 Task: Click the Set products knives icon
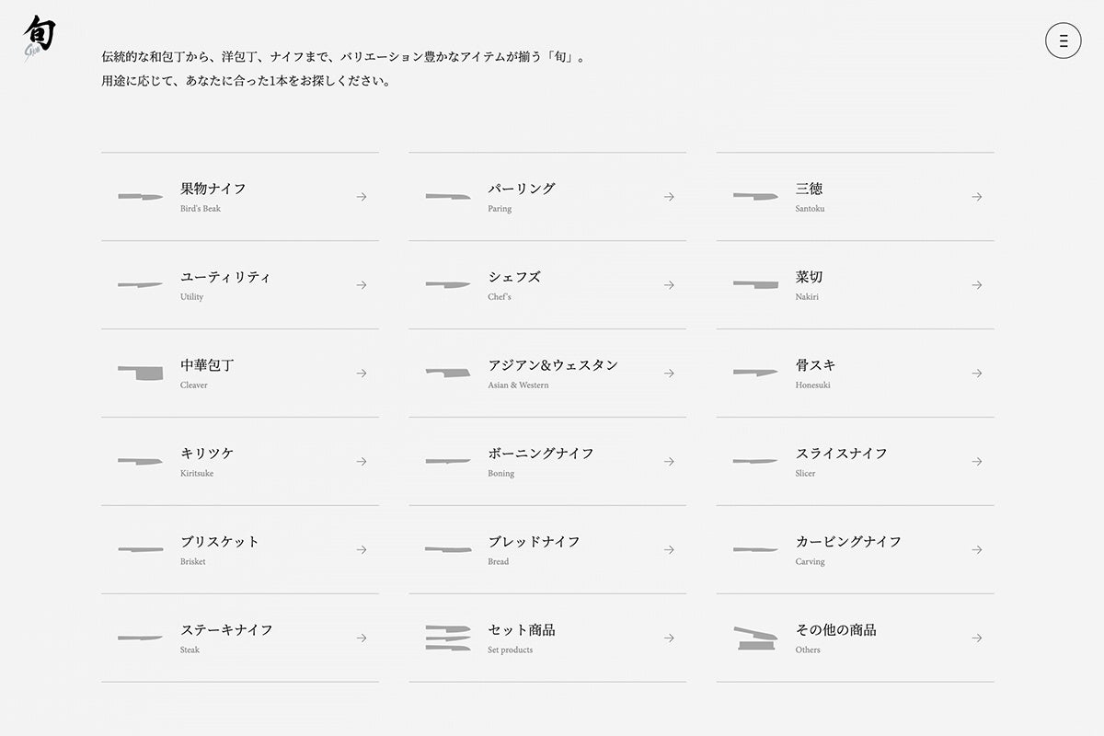pos(448,638)
